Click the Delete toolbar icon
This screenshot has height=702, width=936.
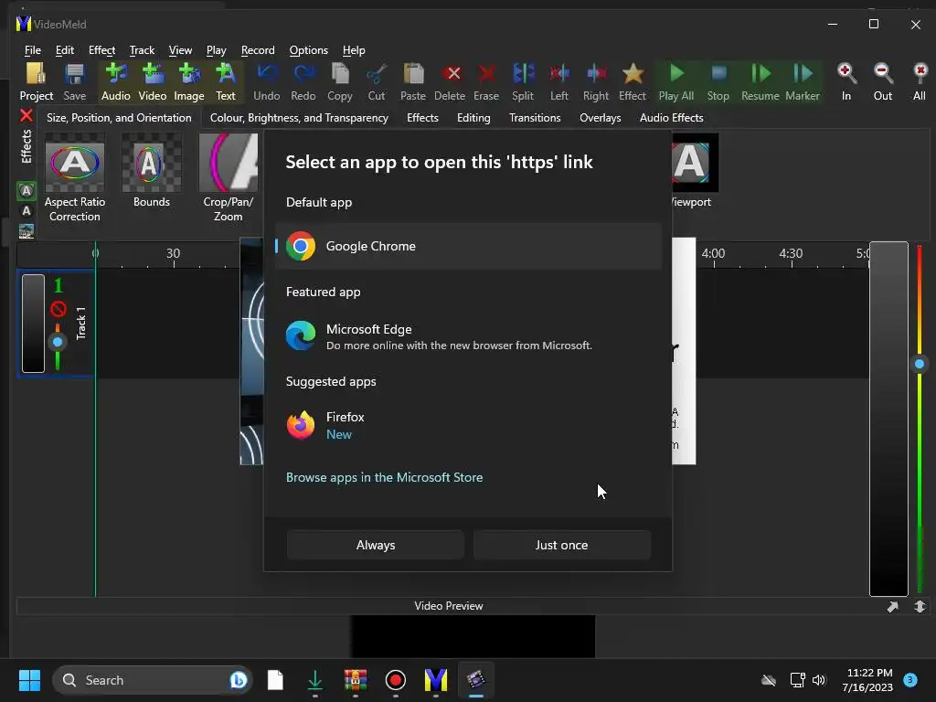pyautogui.click(x=450, y=81)
